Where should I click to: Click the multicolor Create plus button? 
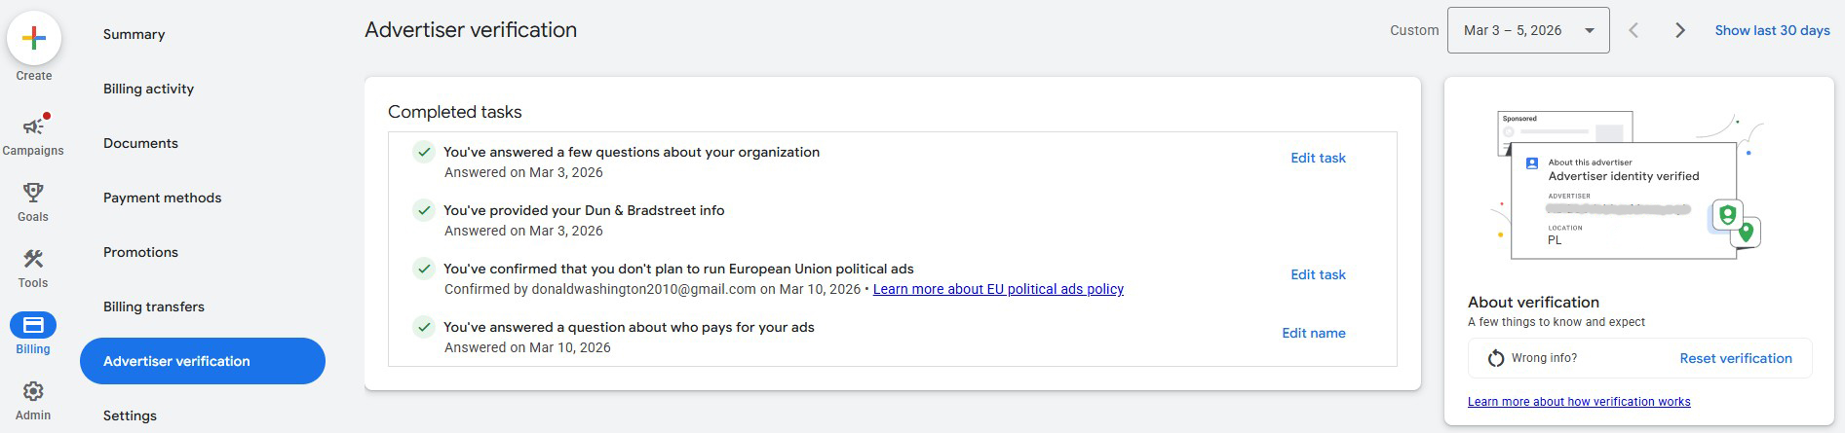click(x=34, y=39)
